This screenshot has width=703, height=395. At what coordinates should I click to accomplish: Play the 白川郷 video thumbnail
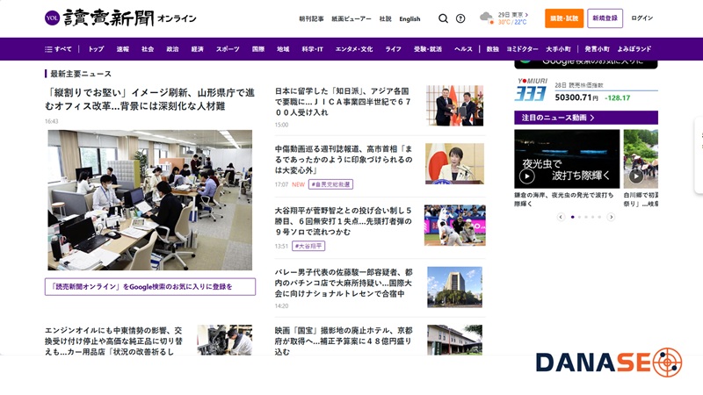641,159
